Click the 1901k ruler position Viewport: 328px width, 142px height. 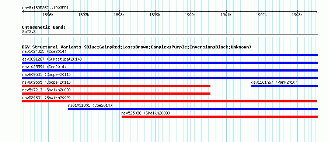(226, 15)
